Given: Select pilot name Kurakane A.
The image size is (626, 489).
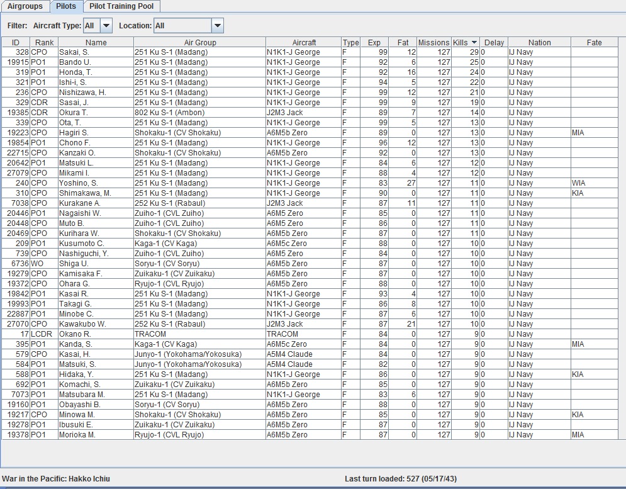Looking at the screenshot, I should click(x=79, y=203).
